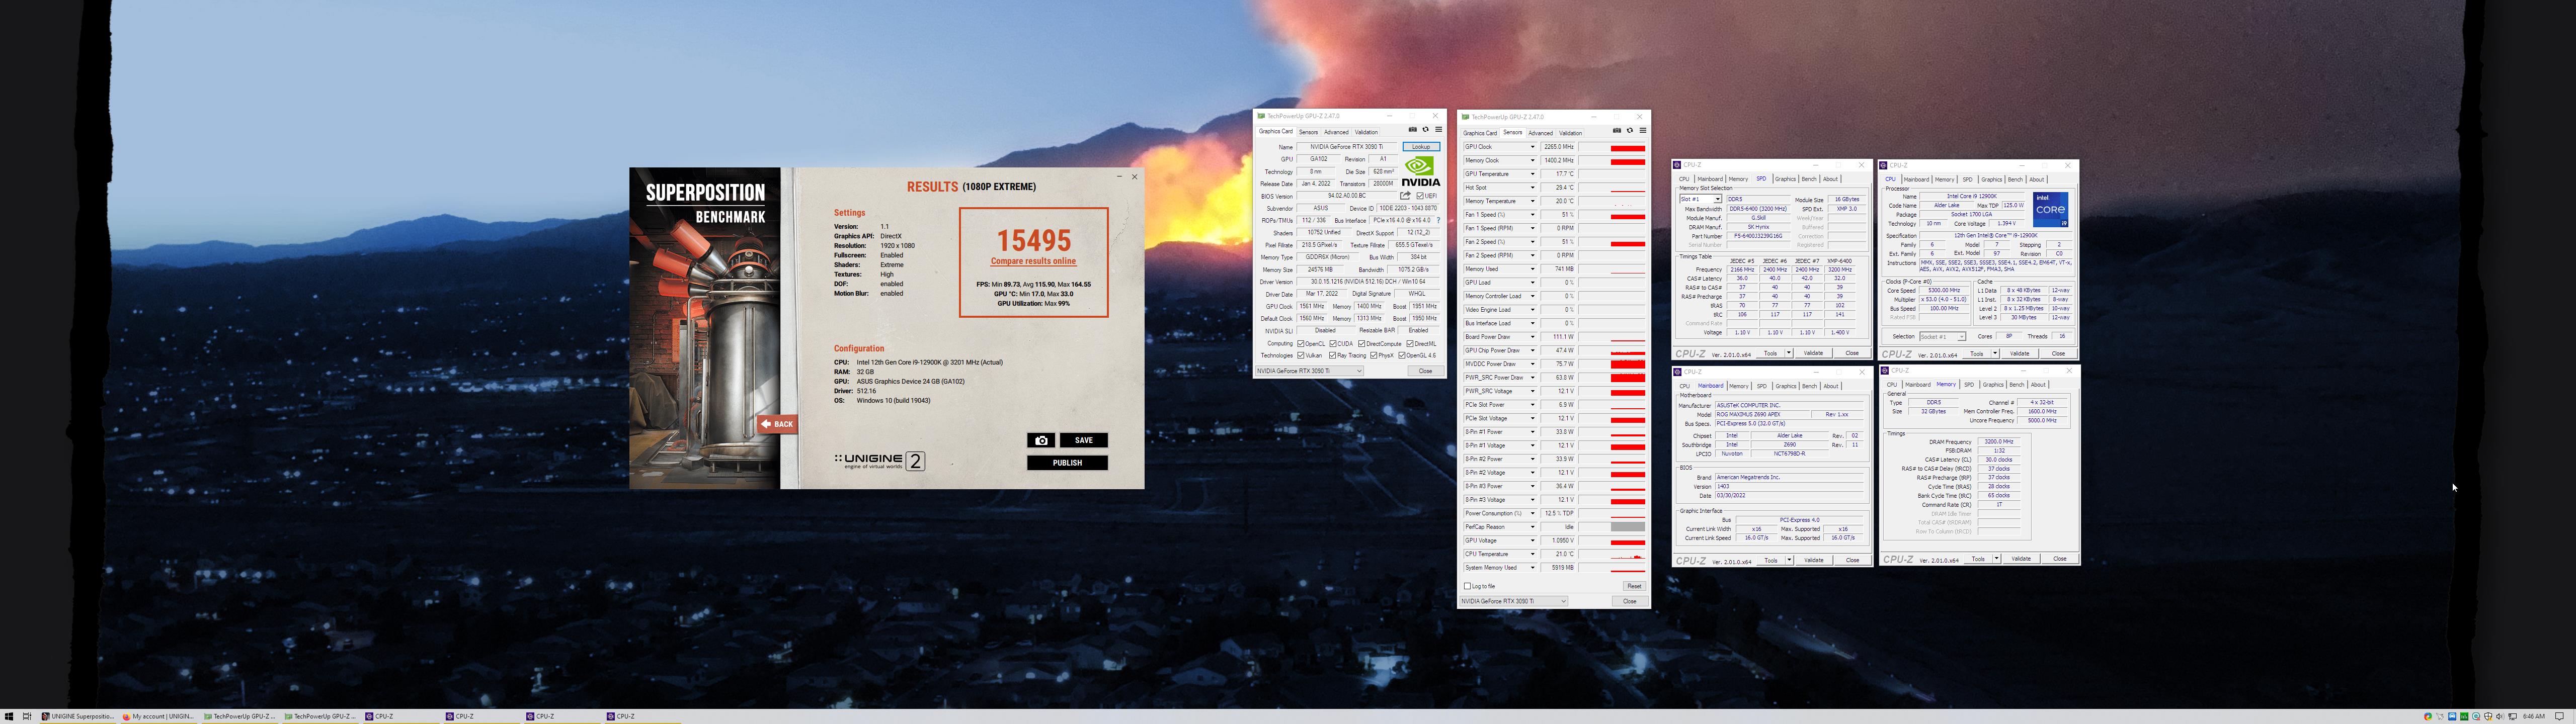
Task: Open the 'Compare results online' link
Action: 1033,261
